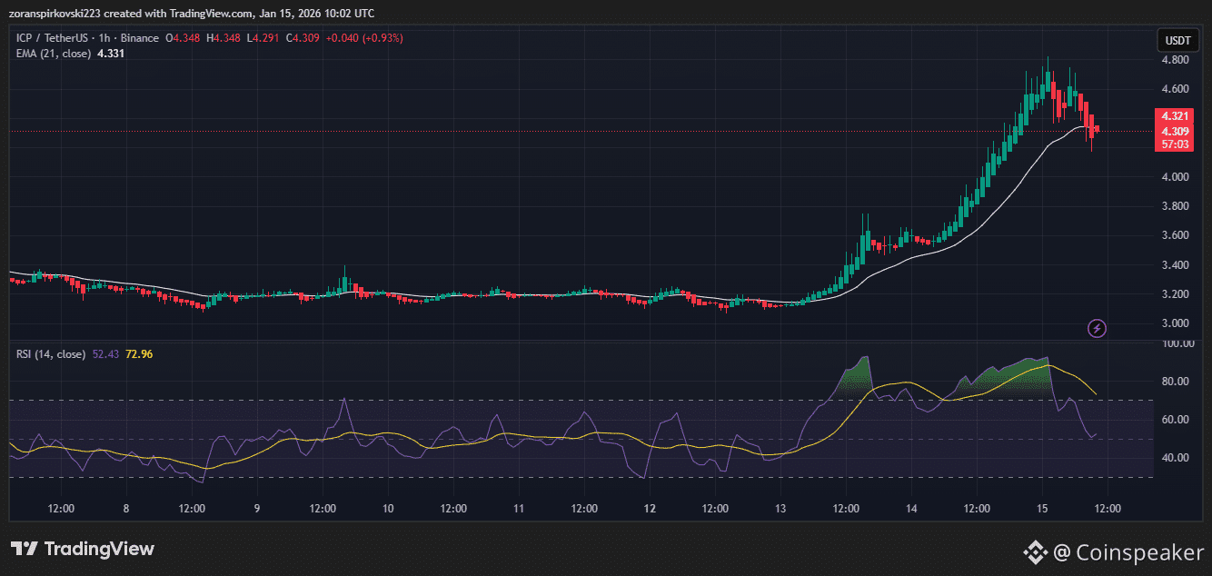1212x576 pixels.
Task: Click the red current price label 4.309
Action: [1176, 130]
